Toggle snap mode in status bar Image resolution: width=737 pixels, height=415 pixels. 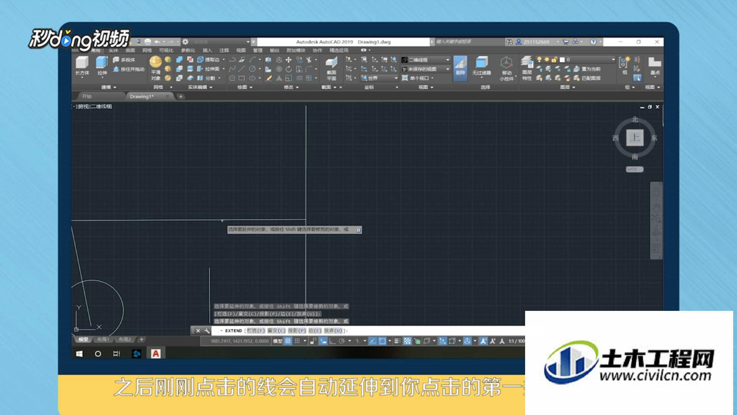pyautogui.click(x=297, y=341)
